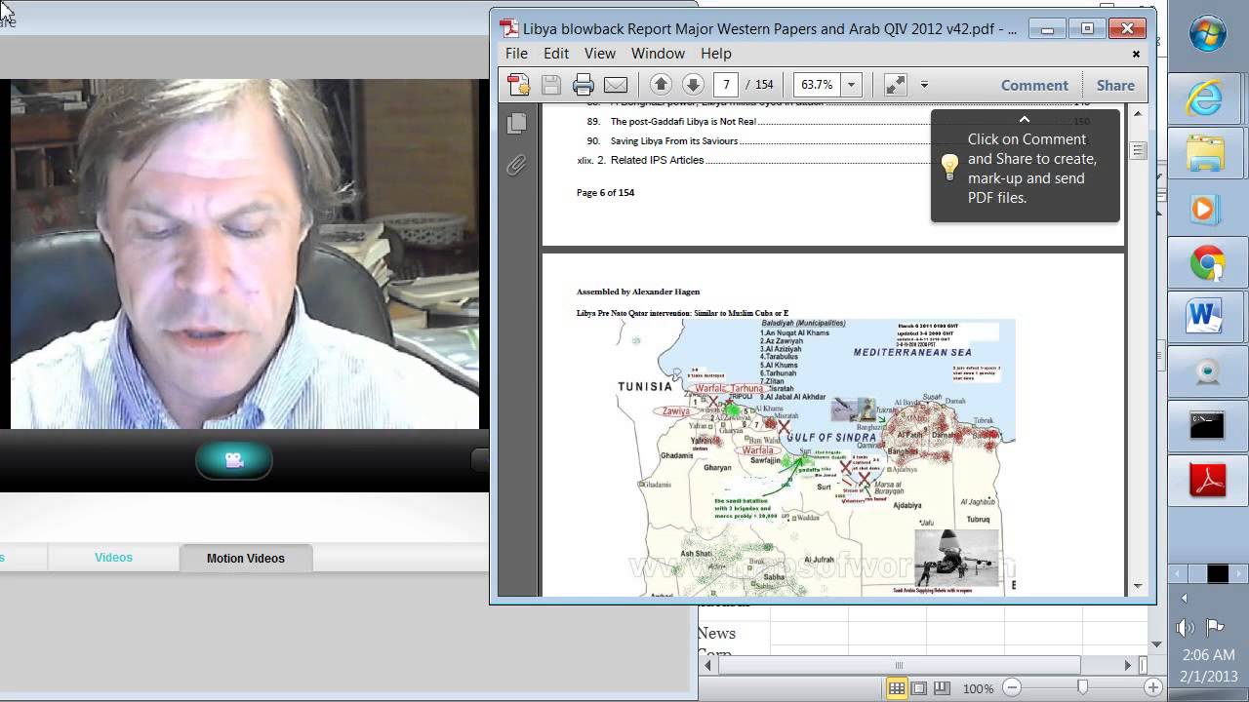Image resolution: width=1249 pixels, height=702 pixels.
Task: Click the webcam video preview
Action: (x=245, y=254)
